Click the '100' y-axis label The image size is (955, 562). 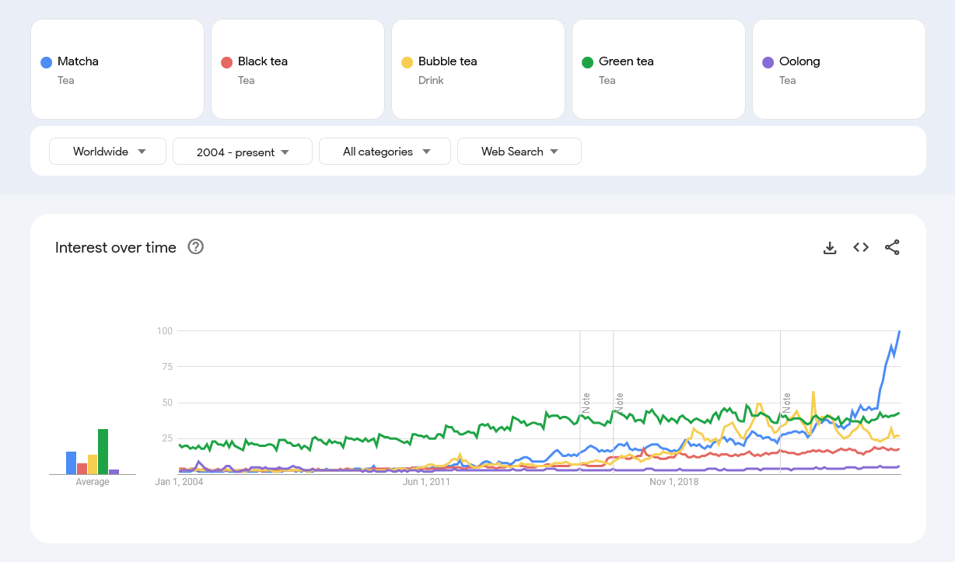pyautogui.click(x=164, y=331)
